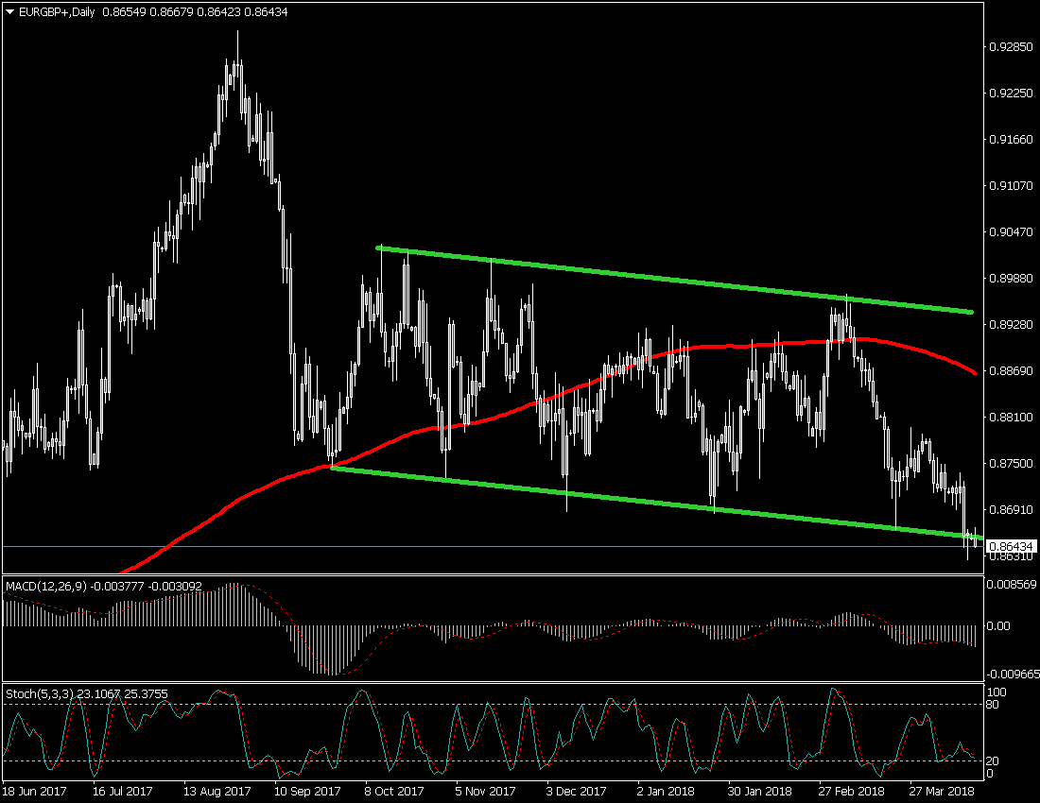Click the triangle arrow beside EURGBP+ title
The width and height of the screenshot is (1040, 803).
coord(10,11)
